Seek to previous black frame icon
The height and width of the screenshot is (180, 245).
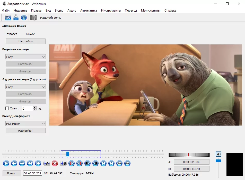tap(87, 163)
